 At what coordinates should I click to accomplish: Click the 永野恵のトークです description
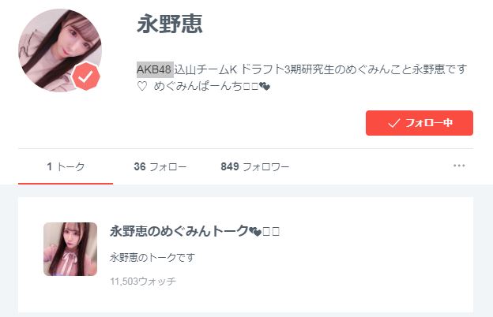(x=152, y=257)
